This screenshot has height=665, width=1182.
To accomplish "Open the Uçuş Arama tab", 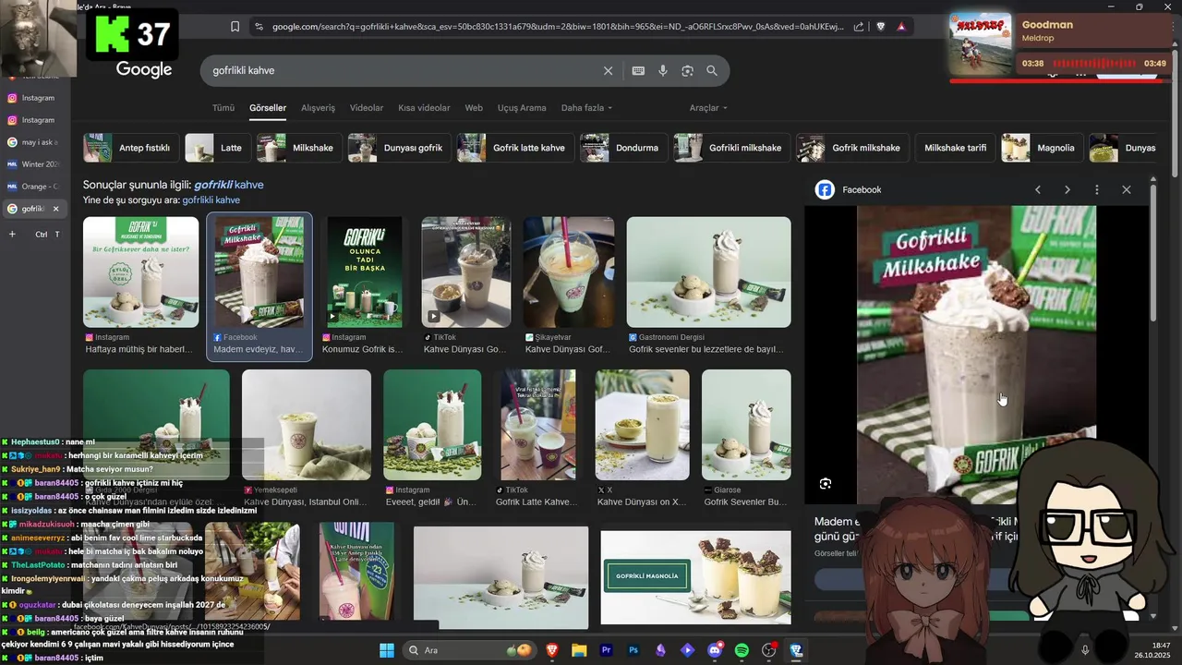I will [x=522, y=108].
